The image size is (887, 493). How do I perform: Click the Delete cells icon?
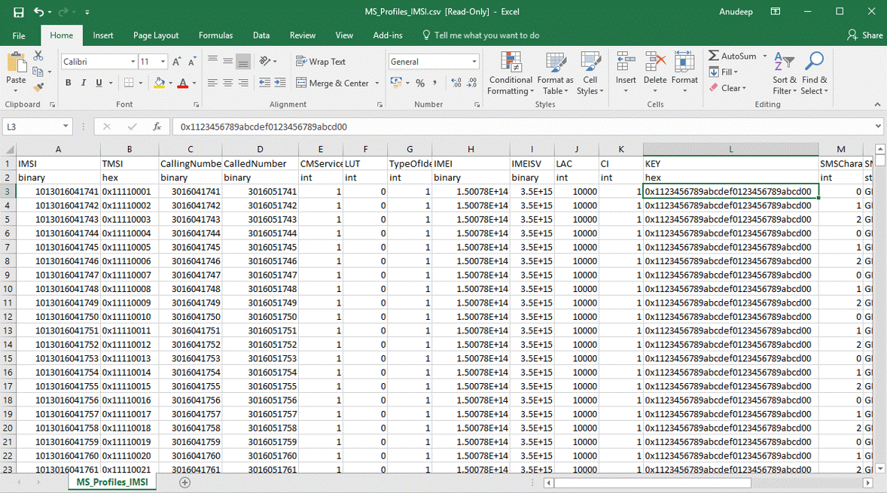(654, 63)
